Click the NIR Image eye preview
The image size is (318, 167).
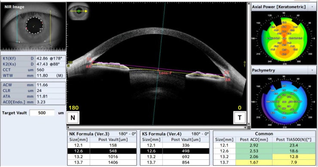[x=33, y=27]
